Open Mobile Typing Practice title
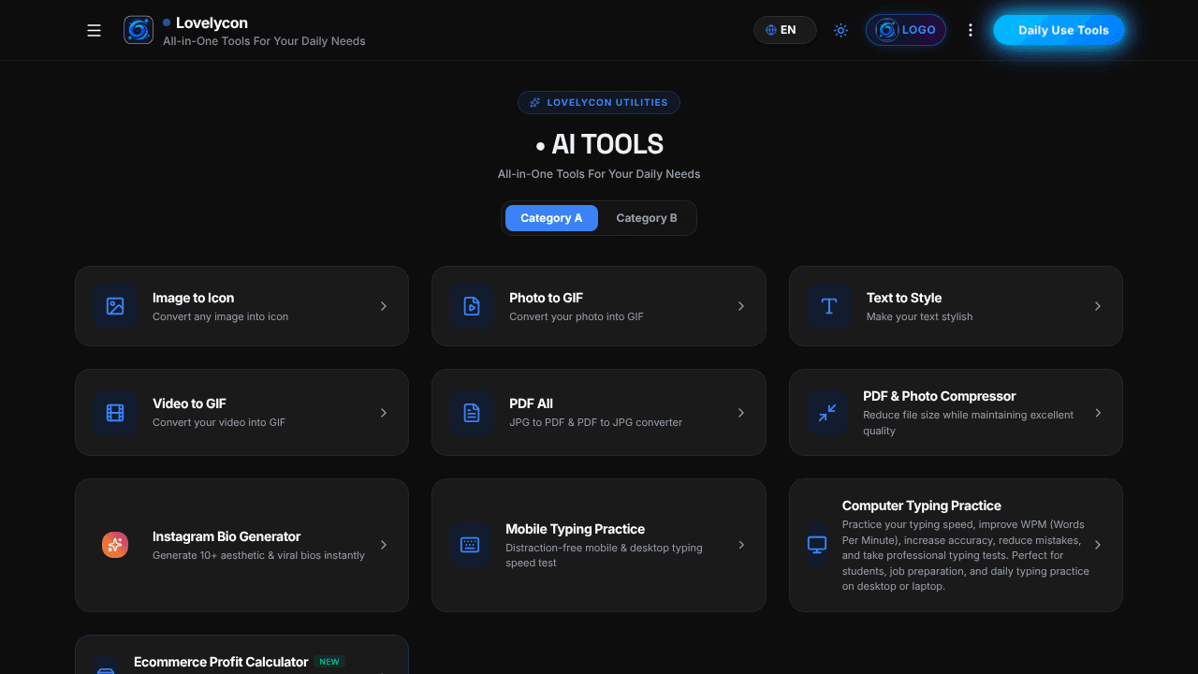 pyautogui.click(x=576, y=529)
